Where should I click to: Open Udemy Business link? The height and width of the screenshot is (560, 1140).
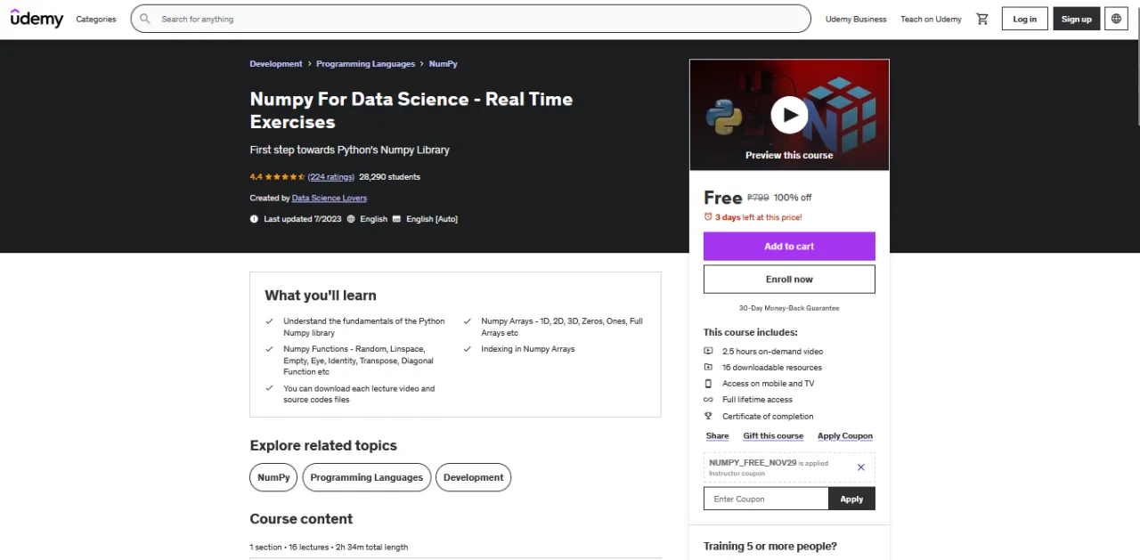[856, 19]
